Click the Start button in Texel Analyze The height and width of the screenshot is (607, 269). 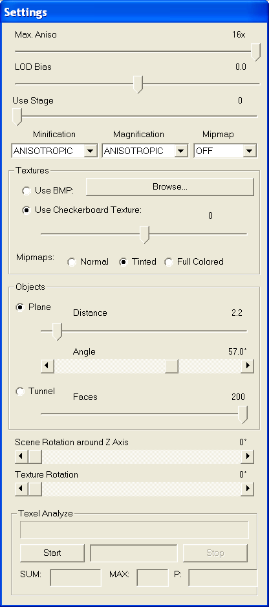pos(52,553)
